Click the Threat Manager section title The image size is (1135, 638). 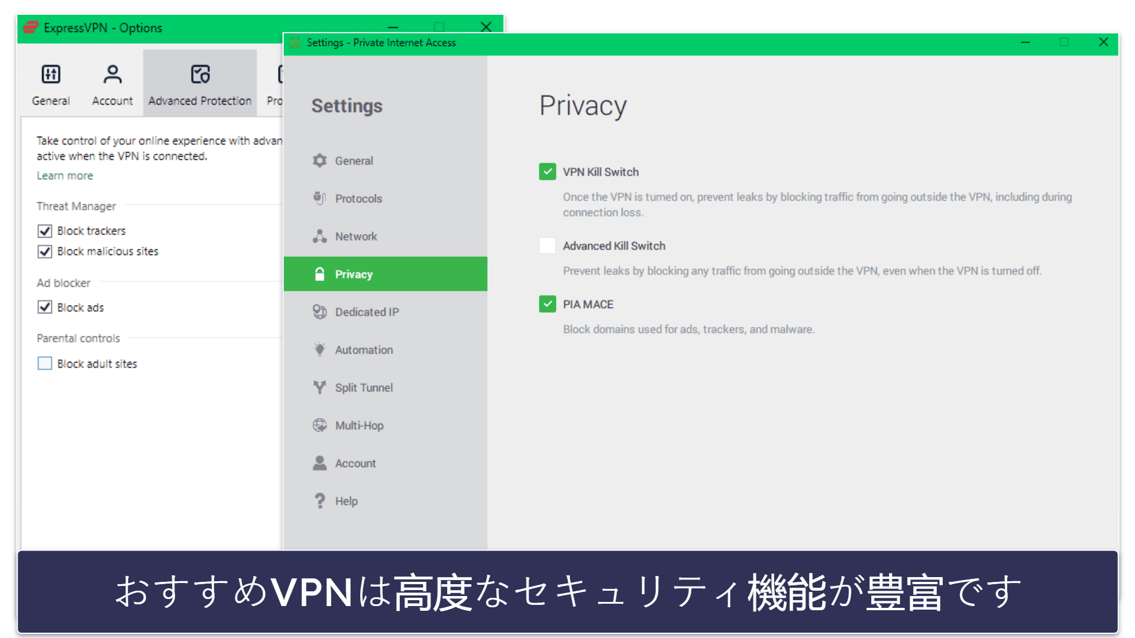76,206
